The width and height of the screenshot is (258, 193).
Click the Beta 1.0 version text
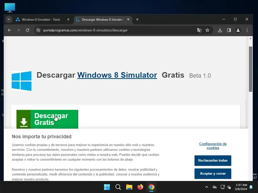(x=200, y=76)
